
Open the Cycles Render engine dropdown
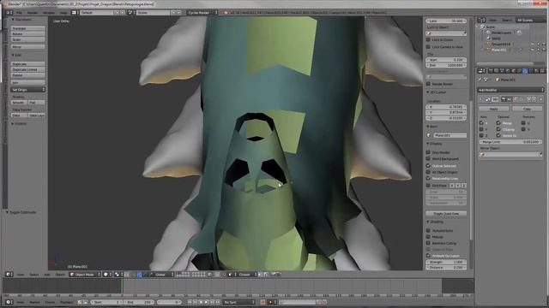tap(202, 13)
